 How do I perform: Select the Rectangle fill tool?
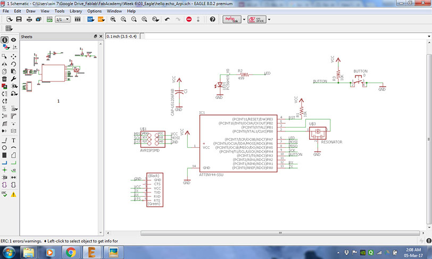(5, 155)
